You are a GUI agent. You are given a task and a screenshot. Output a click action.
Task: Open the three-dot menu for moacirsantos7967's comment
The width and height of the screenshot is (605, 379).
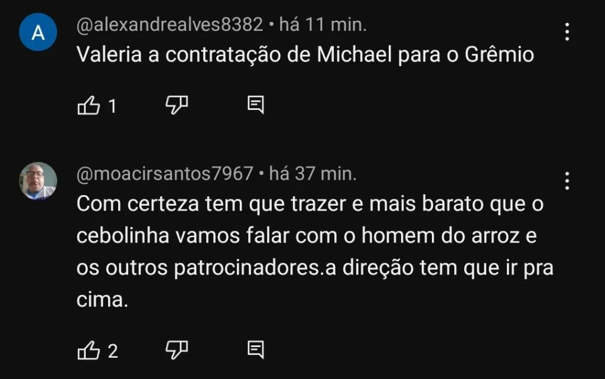tap(567, 180)
